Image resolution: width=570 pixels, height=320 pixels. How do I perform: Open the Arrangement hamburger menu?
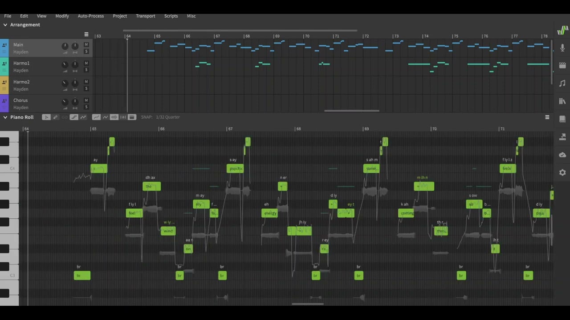tap(86, 34)
